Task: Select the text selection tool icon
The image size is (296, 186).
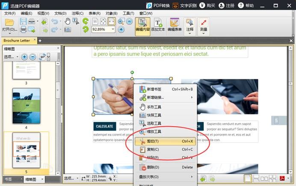Action: click(x=76, y=21)
